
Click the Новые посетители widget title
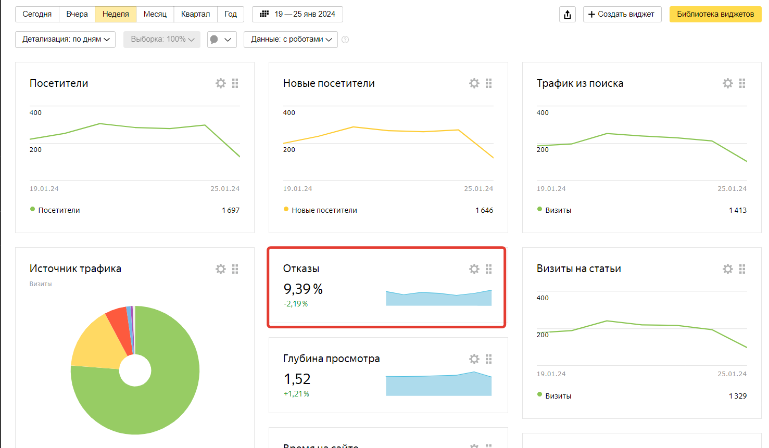329,83
